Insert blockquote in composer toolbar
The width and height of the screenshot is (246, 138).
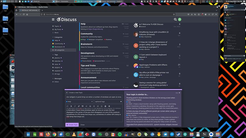click(x=82, y=106)
